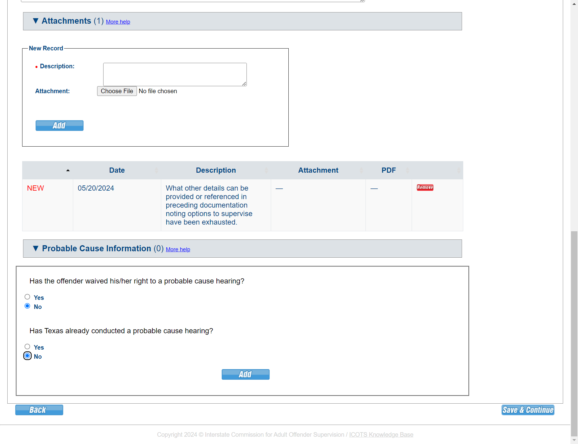Open More help link beside Probable Cause
The width and height of the screenshot is (578, 444).
coord(178,249)
